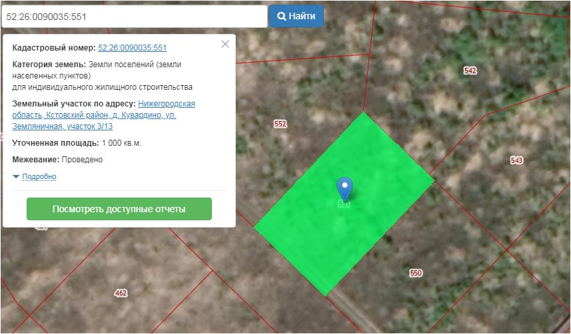Open cadastral number link 52:26:0090035:551

132,48
